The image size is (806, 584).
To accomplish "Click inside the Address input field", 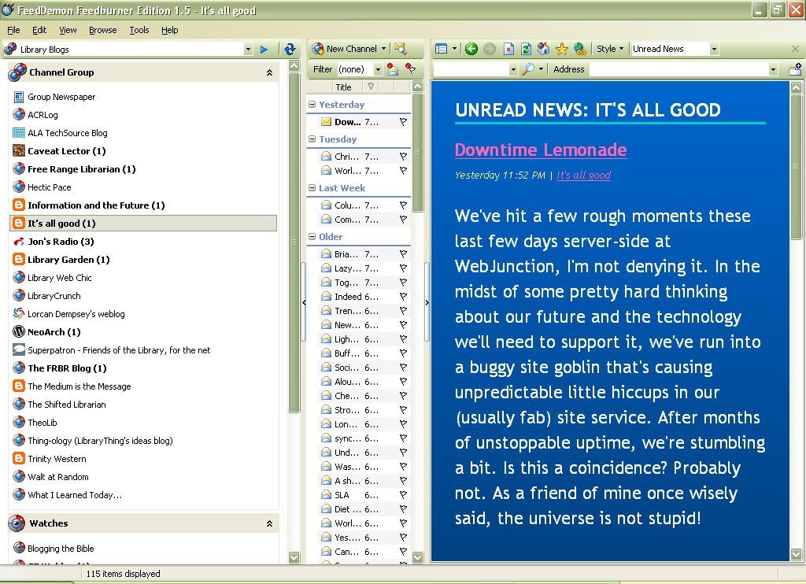I will 678,69.
